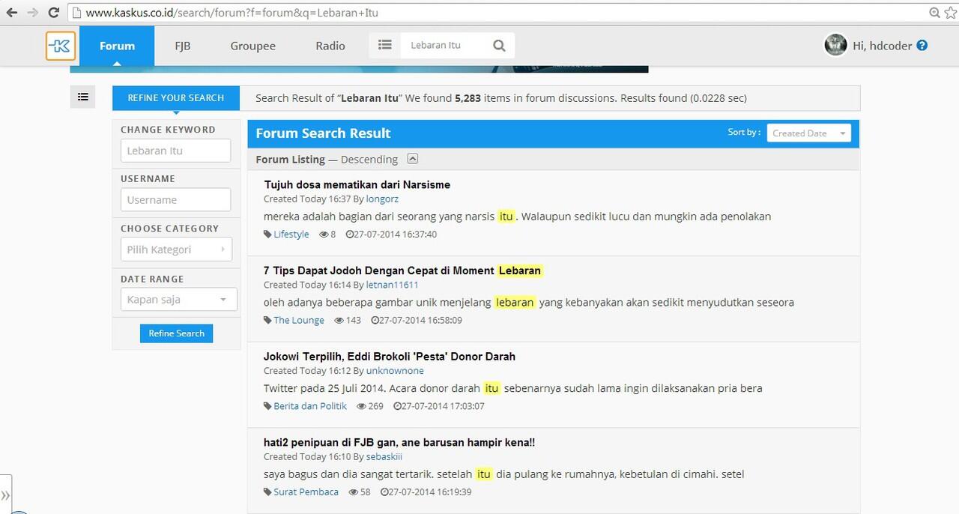
Task: Click the Refine Search button
Action: click(x=176, y=333)
